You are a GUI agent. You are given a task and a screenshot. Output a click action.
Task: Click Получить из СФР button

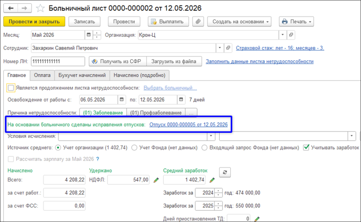tap(118, 61)
